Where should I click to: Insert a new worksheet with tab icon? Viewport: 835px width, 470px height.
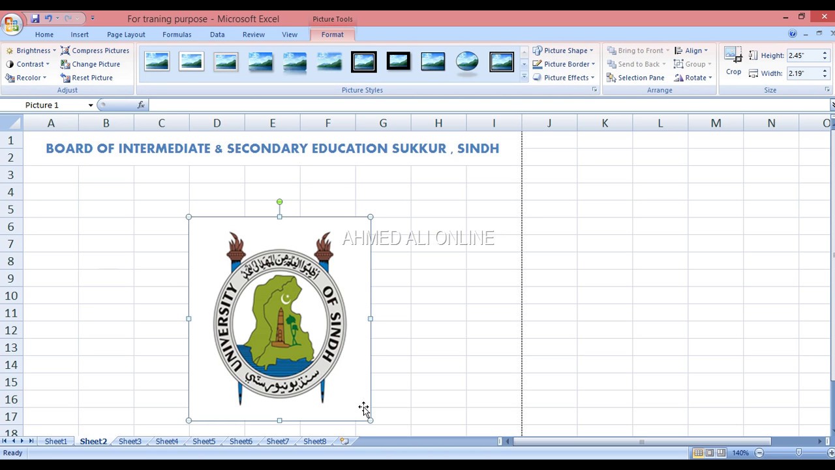[344, 442]
